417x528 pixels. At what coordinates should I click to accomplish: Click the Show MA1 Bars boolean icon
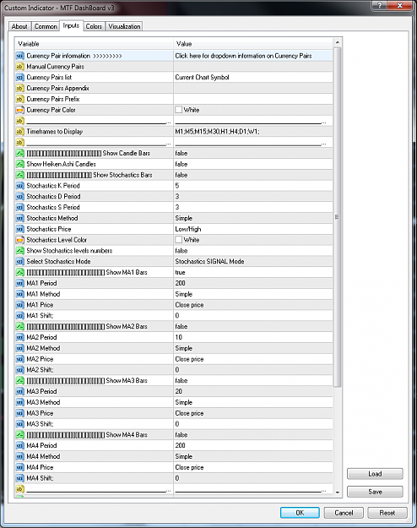tap(20, 272)
